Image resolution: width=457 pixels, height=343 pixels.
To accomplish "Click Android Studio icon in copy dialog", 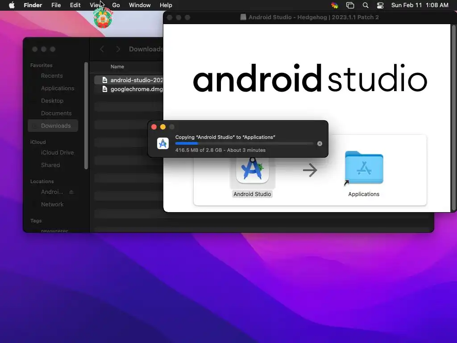I will coord(163,143).
